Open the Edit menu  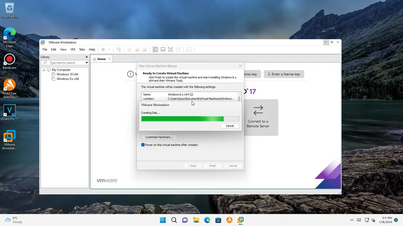tap(54, 49)
